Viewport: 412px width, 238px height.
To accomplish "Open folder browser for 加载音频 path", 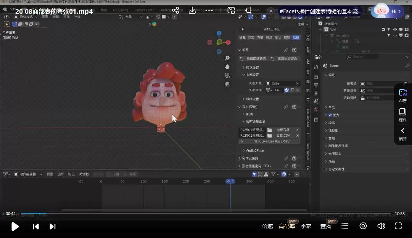I will [270, 130].
